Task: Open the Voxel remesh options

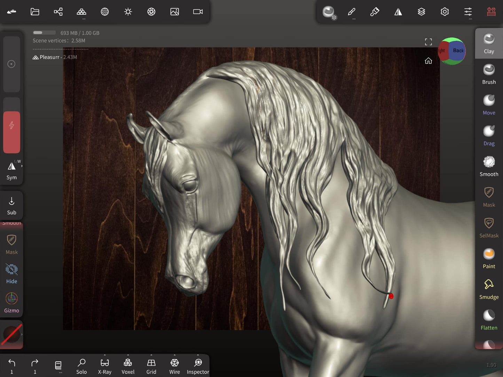Action: pyautogui.click(x=128, y=366)
